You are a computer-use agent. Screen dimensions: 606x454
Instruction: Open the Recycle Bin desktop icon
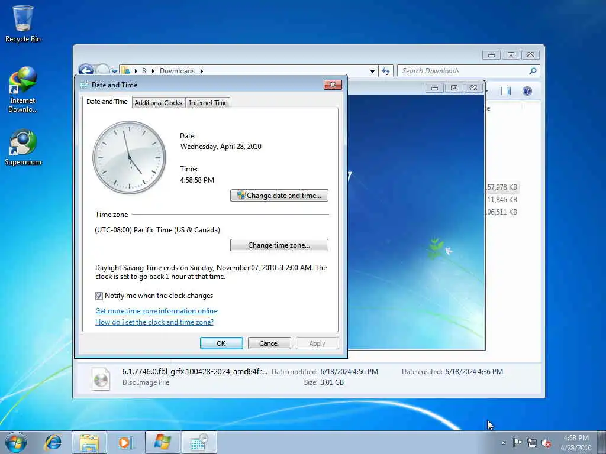[x=23, y=23]
